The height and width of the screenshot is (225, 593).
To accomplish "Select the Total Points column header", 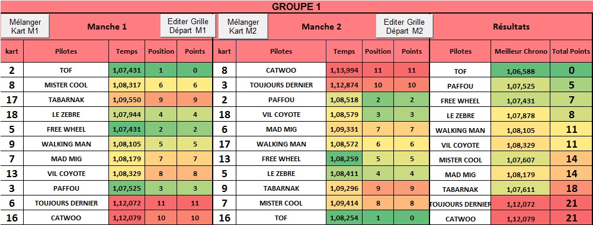I will coord(572,51).
